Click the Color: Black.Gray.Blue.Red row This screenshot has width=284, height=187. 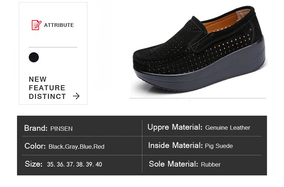(x=64, y=146)
